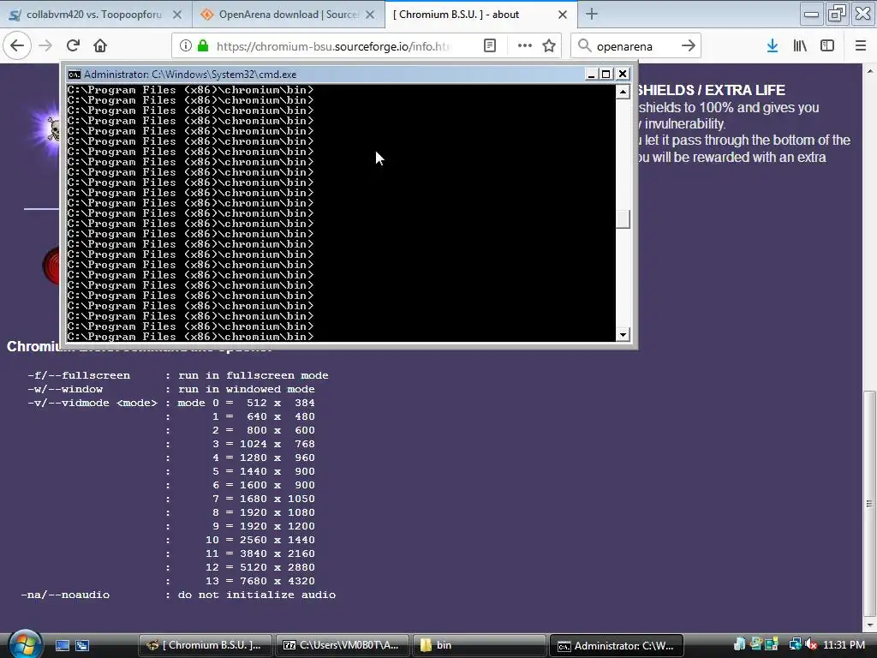The image size is (877, 658).
Task: Click the 'SHIELDS / EXTRA LIFE' heading
Action: point(712,90)
